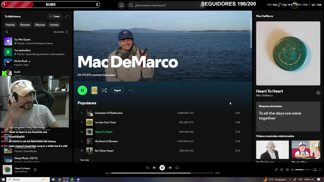Filter library by Playlists
Screen dimensions: 324x182
click(10, 25)
